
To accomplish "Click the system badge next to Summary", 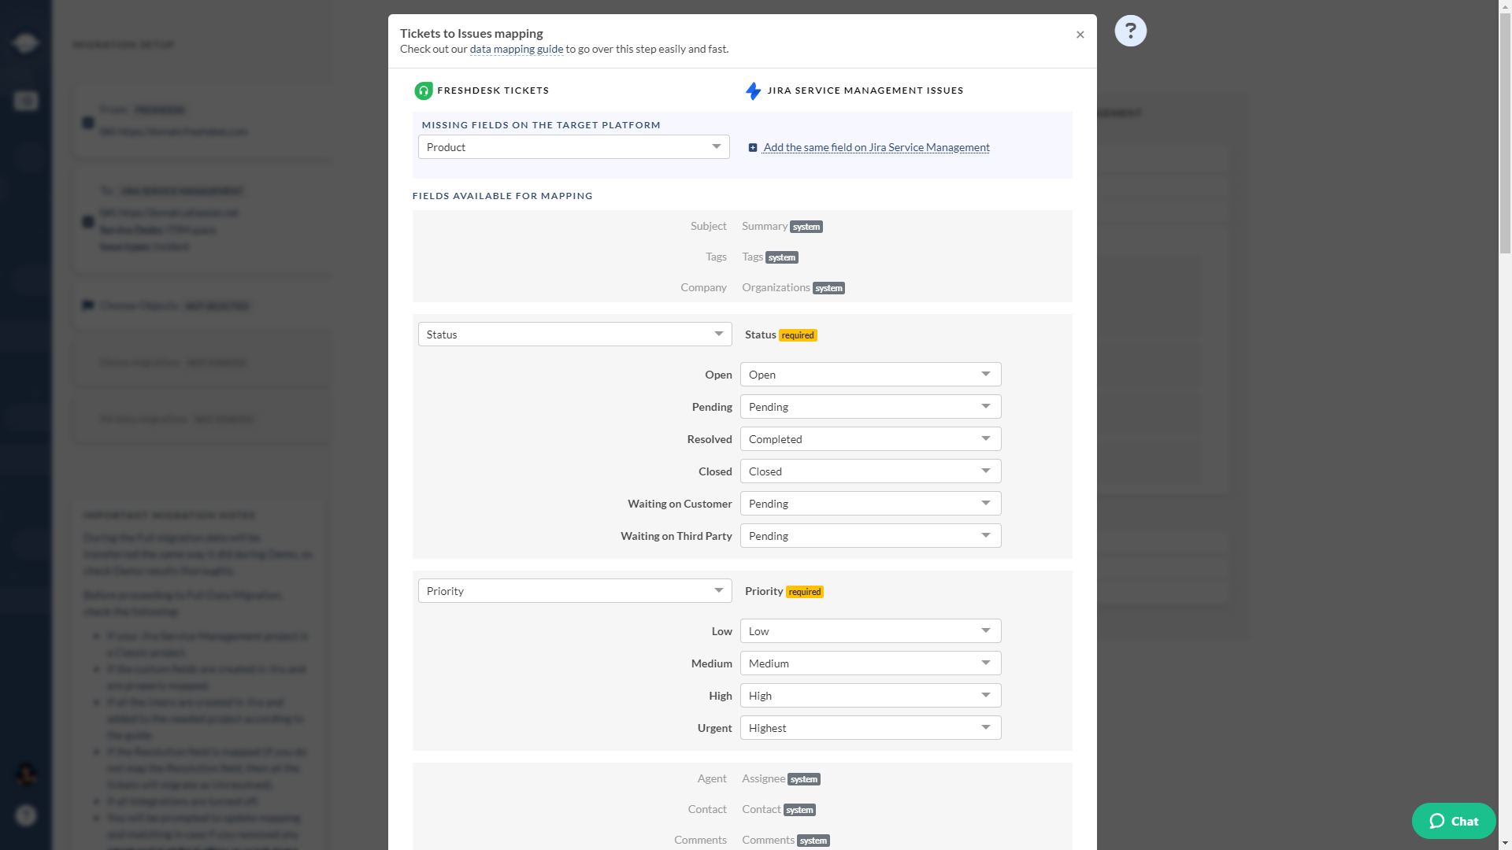I will 806,227.
